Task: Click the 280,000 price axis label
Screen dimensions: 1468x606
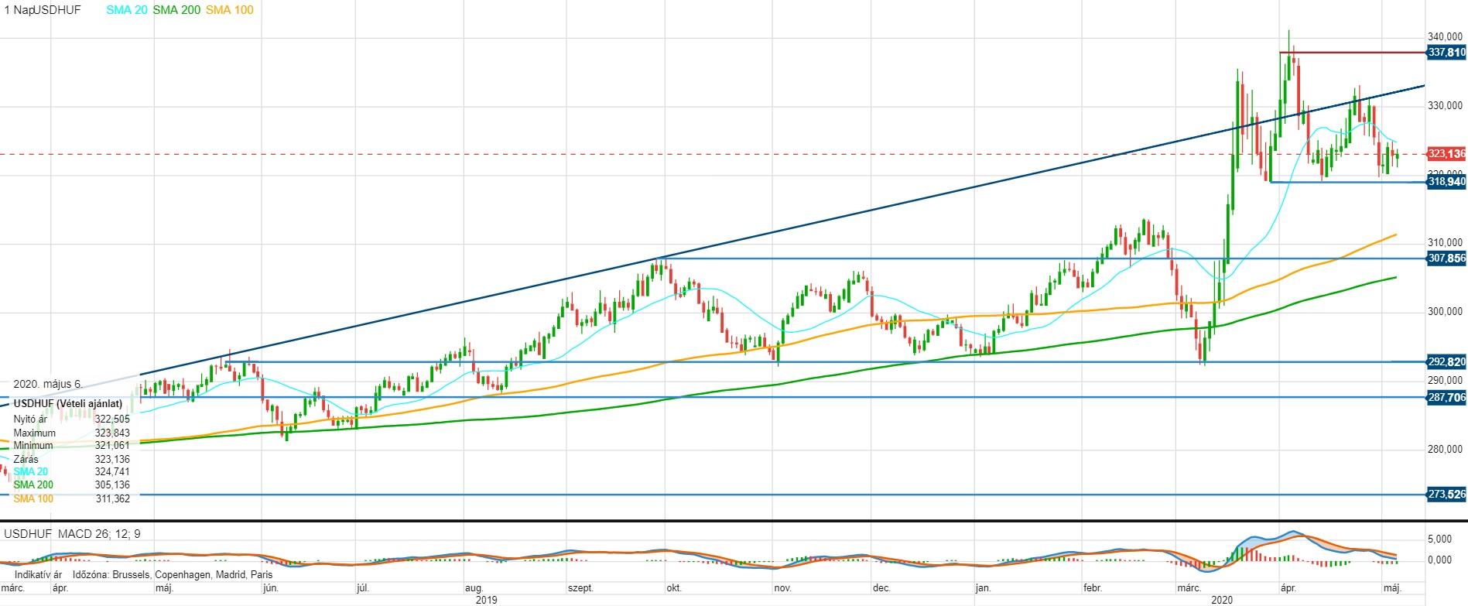Action: click(x=1445, y=449)
